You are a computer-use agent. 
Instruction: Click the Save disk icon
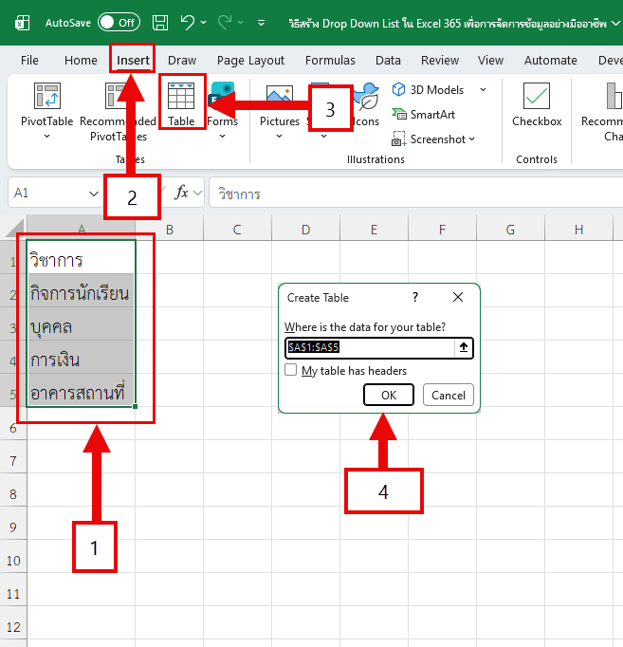[x=160, y=23]
